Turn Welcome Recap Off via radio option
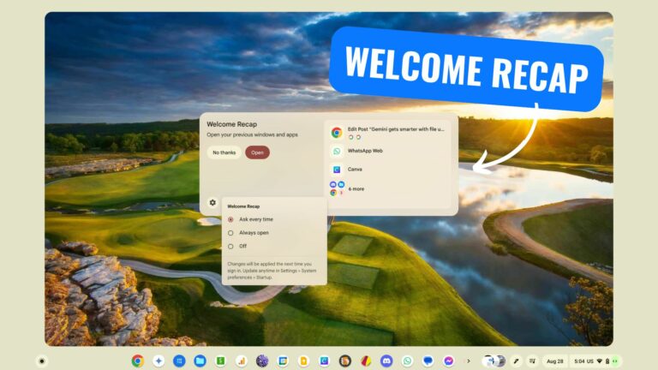The image size is (658, 370). coord(230,246)
